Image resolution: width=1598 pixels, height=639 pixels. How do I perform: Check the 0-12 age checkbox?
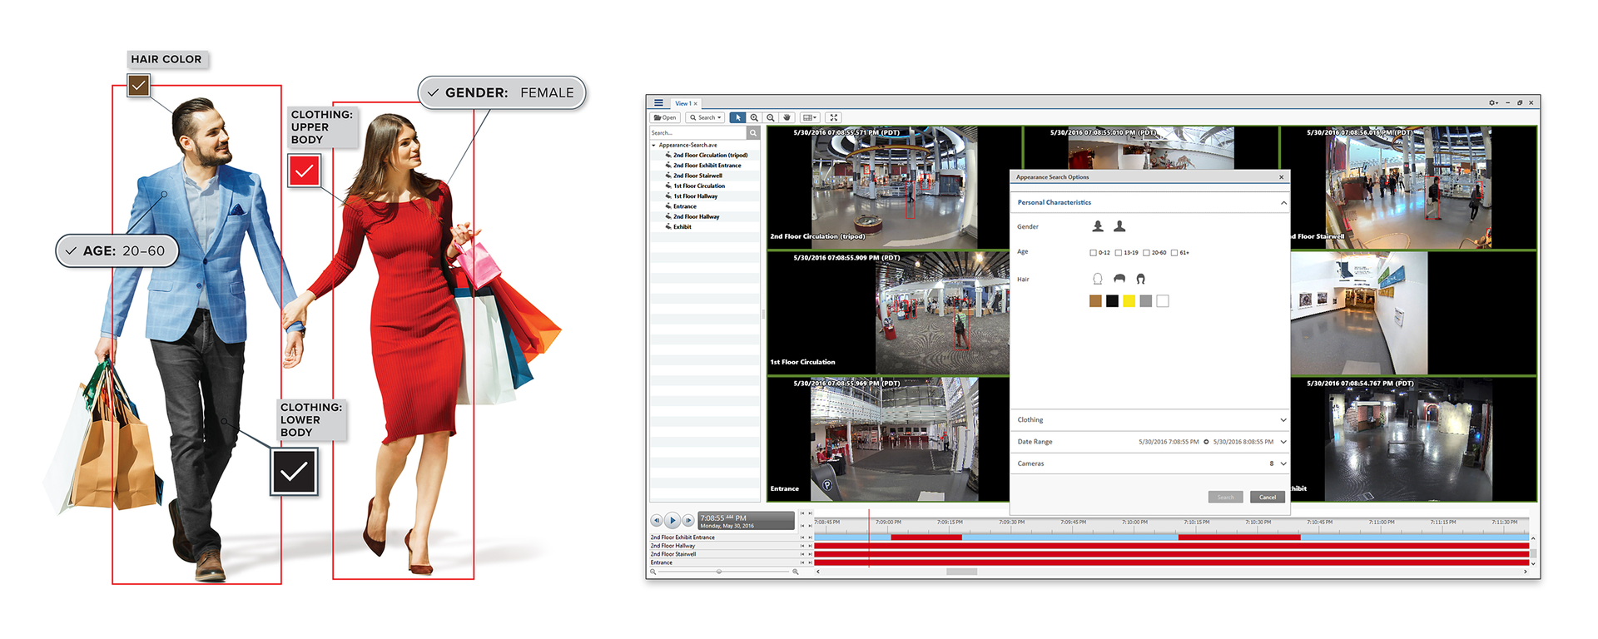1093,253
